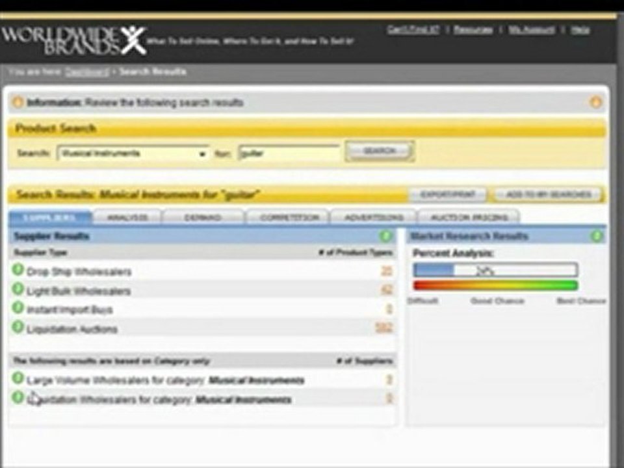The image size is (624, 468).
Task: Click the Liquidation Auctions product count
Action: [384, 328]
